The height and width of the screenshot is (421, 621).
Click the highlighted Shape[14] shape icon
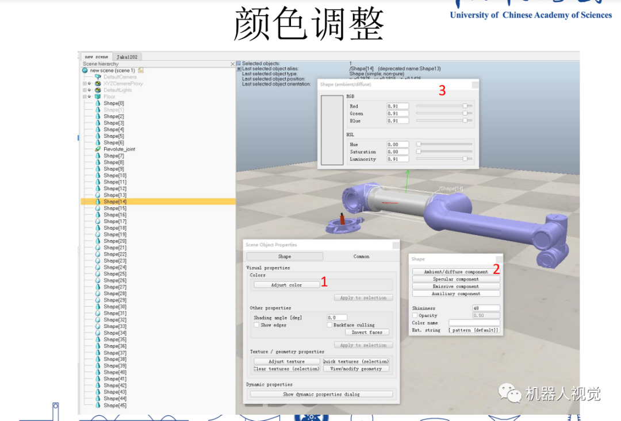(x=98, y=202)
